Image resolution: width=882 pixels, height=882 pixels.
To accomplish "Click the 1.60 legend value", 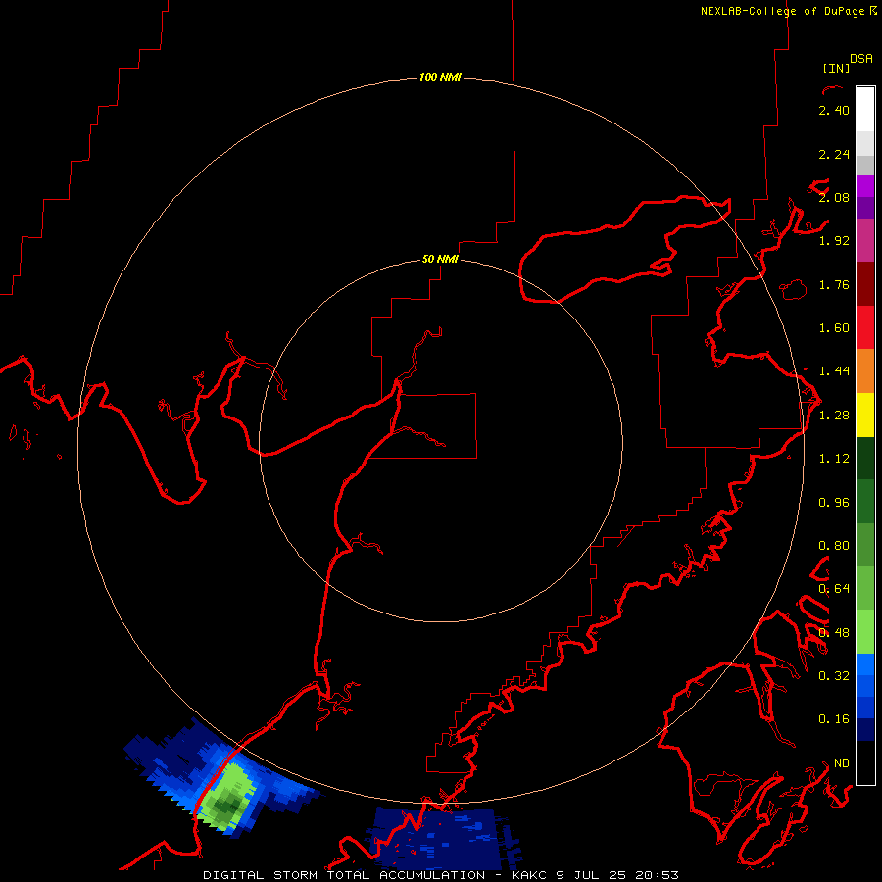I will click(x=834, y=328).
